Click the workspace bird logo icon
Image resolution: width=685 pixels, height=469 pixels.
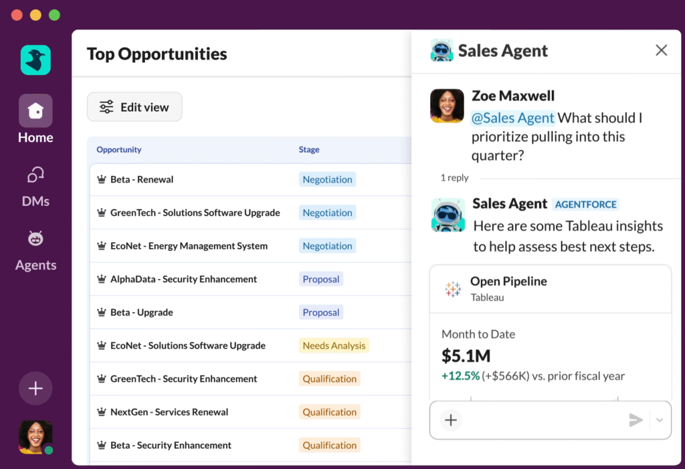(x=35, y=60)
